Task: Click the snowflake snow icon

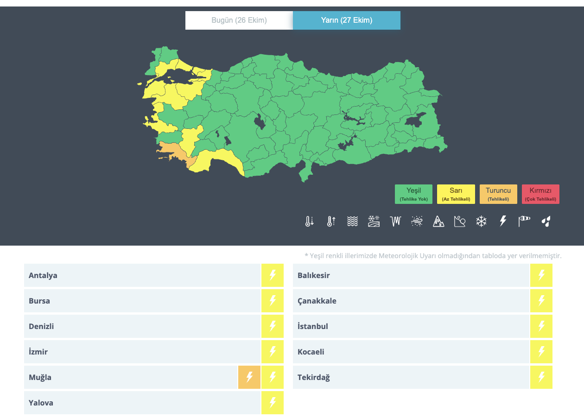Action: click(482, 222)
